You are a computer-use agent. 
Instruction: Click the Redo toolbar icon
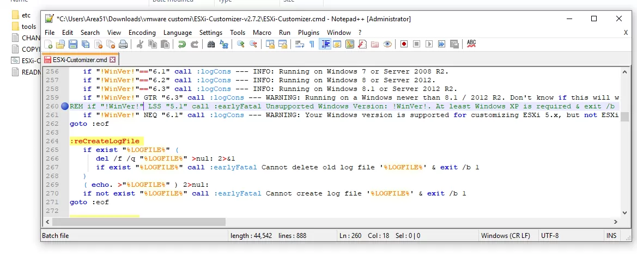tap(194, 44)
